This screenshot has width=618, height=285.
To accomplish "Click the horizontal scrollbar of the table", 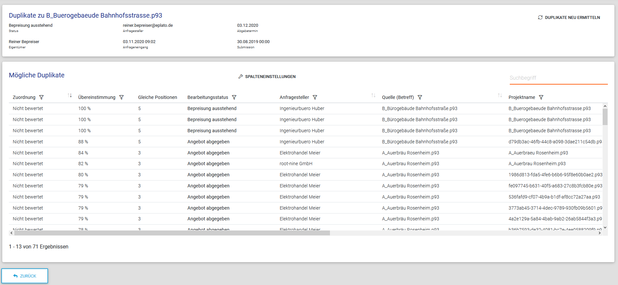I will (x=172, y=233).
